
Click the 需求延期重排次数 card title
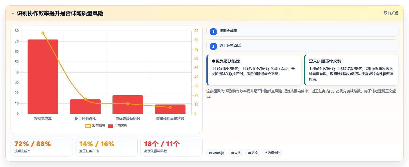[325, 61]
